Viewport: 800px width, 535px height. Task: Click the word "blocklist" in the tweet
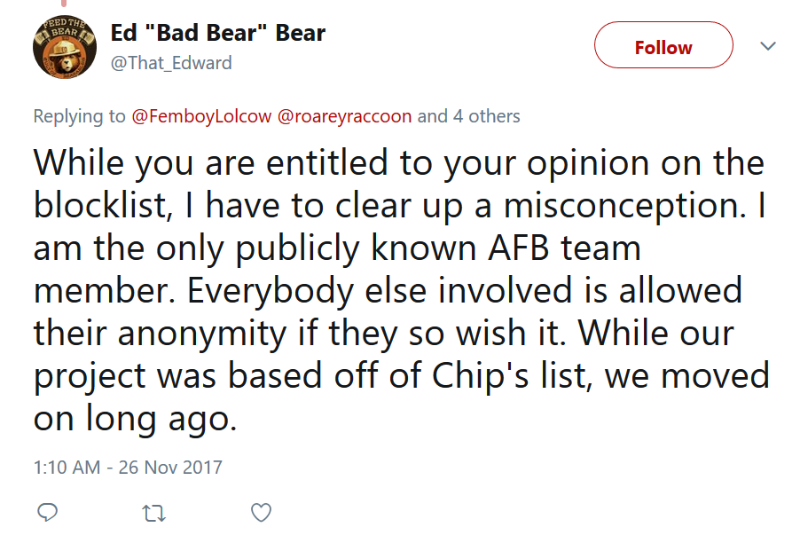click(x=100, y=205)
